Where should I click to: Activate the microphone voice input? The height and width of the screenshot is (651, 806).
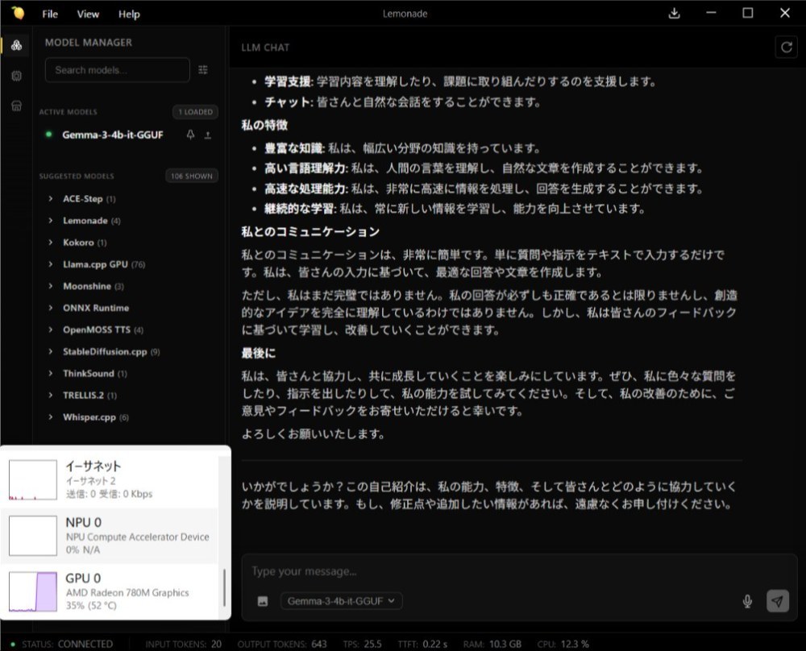[x=747, y=601]
